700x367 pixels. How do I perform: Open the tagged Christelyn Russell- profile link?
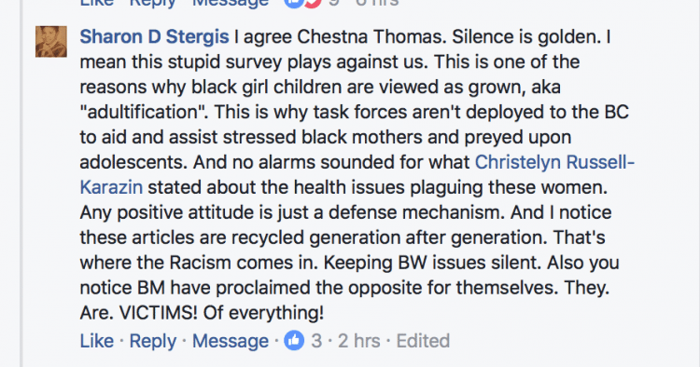tap(555, 163)
